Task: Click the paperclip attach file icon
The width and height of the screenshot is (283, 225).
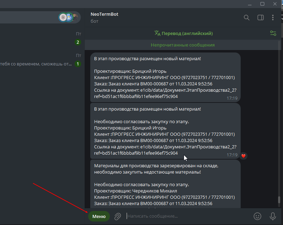Action: click(x=118, y=216)
